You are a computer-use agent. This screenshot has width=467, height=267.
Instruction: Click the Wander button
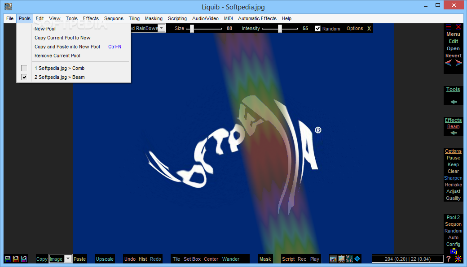pos(230,259)
